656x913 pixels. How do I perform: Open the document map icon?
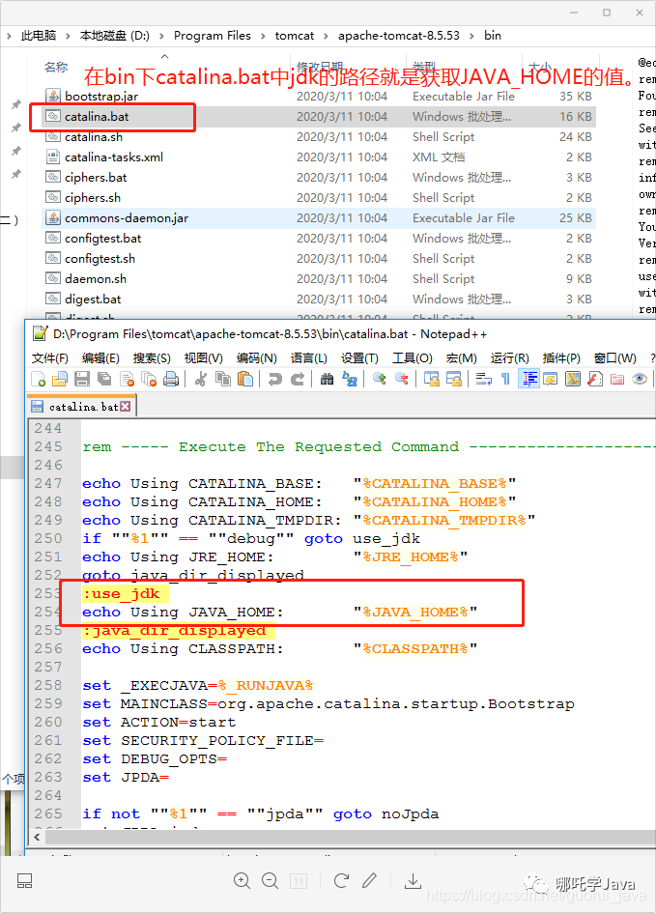pyautogui.click(x=573, y=379)
